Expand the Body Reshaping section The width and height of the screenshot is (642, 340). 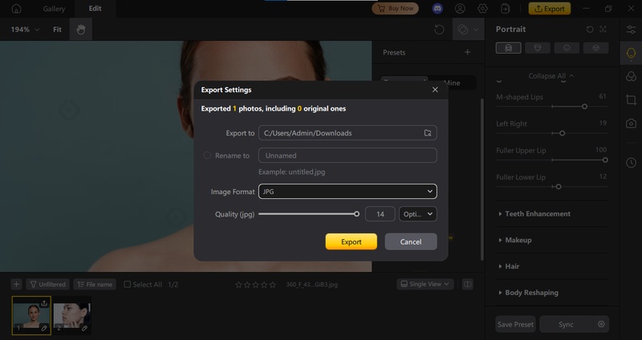pyautogui.click(x=528, y=293)
